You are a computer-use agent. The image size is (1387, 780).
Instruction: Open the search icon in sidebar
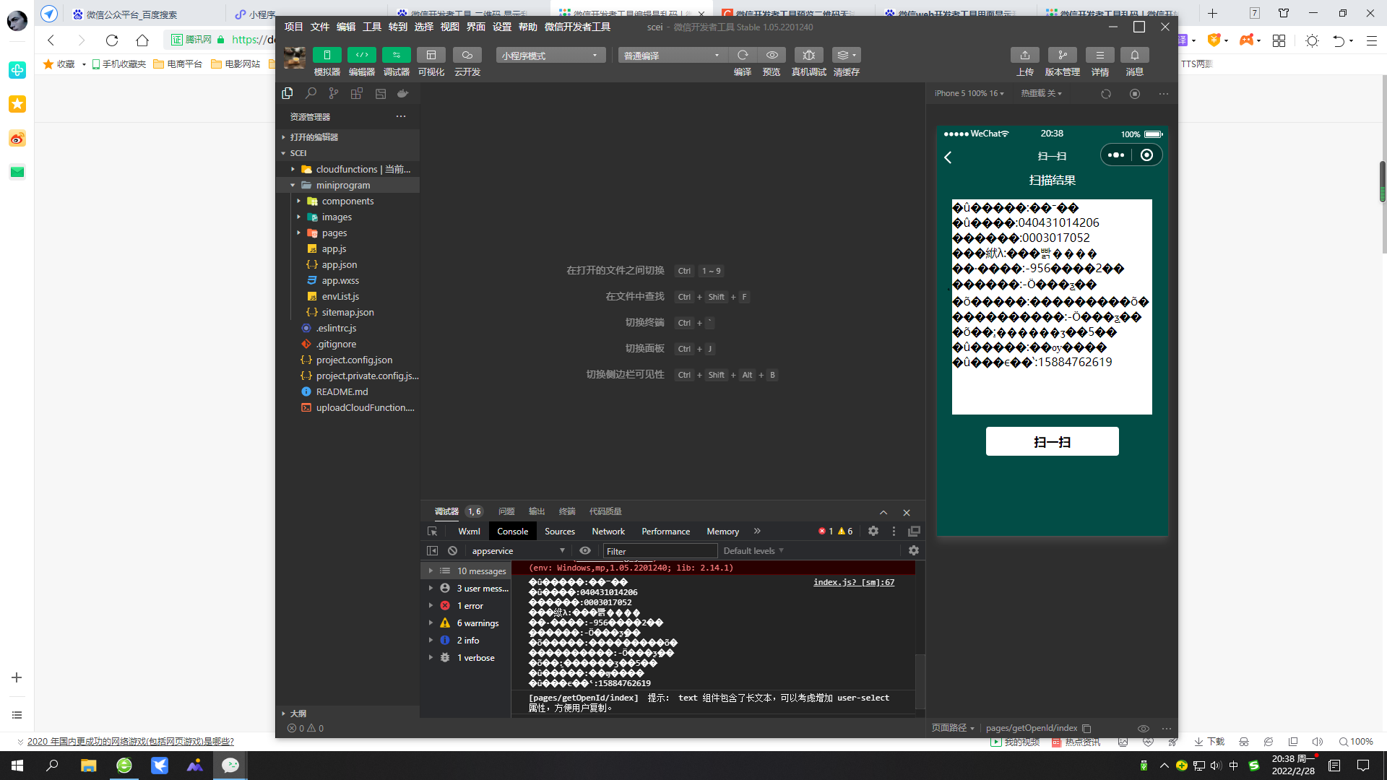[311, 93]
